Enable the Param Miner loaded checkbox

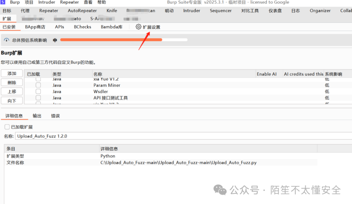click(x=38, y=85)
